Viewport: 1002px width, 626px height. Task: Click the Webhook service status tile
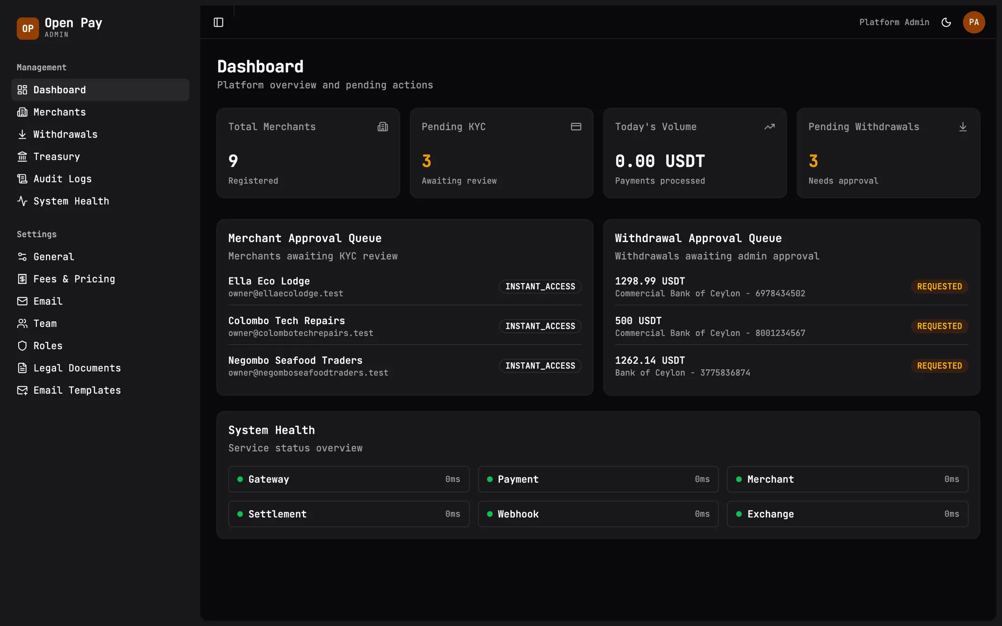(598, 514)
